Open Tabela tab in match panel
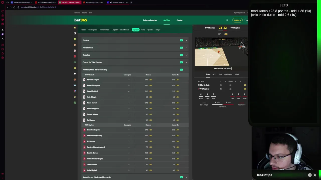Screen dimensions: 321x180 (237, 74)
